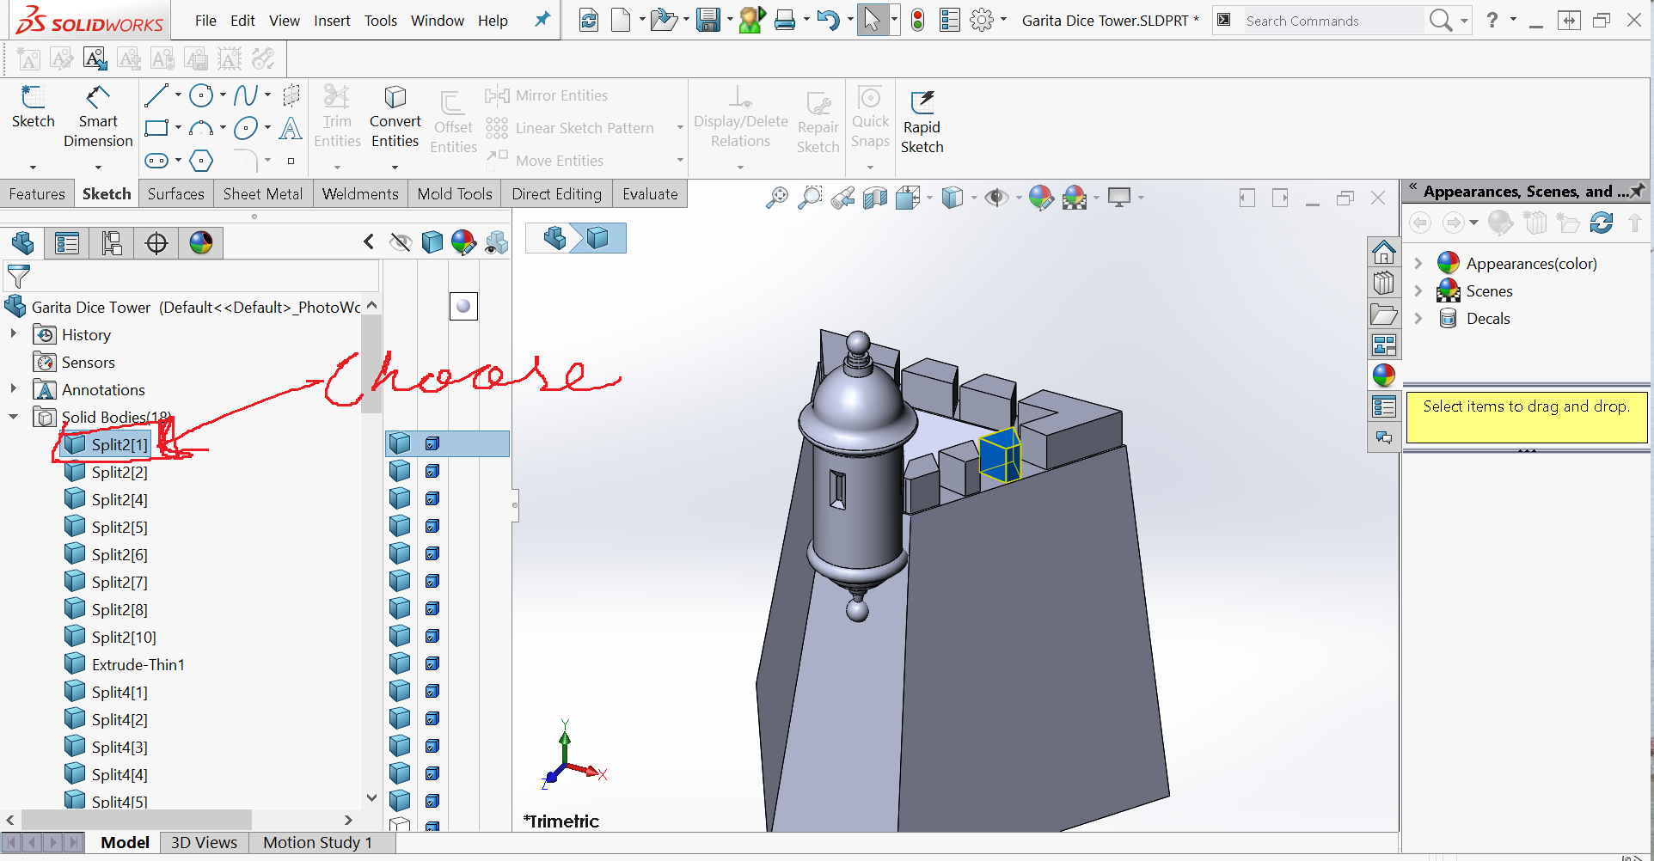Viewport: 1654px width, 861px height.
Task: Open the Design Library task pane icon
Action: [x=1383, y=283]
